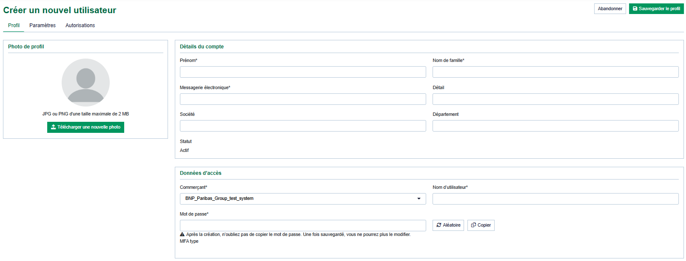The width and height of the screenshot is (686, 261).
Task: Focus the Département input field
Action: (555, 126)
